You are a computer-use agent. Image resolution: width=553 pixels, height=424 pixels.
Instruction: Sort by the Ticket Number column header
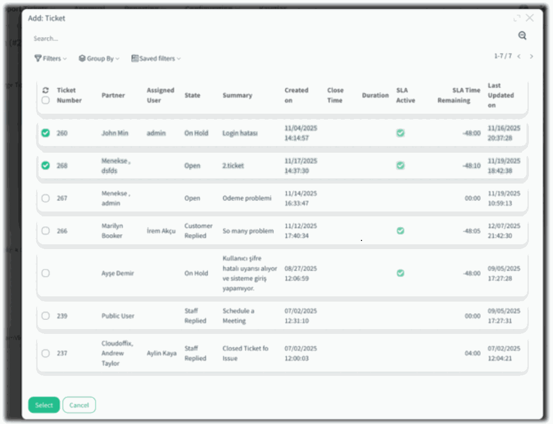(69, 95)
